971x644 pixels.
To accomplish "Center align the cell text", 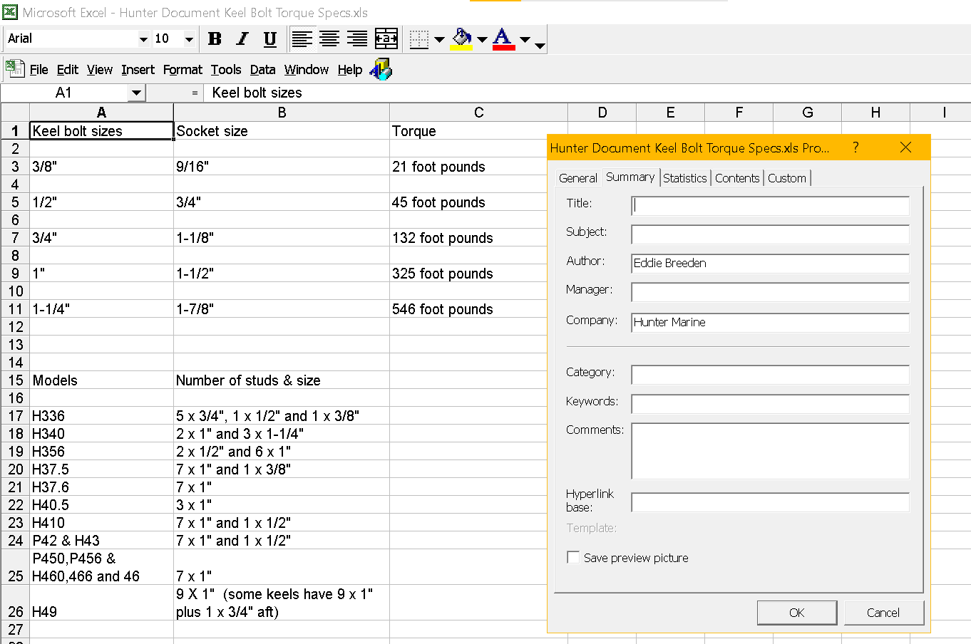I will click(x=329, y=39).
